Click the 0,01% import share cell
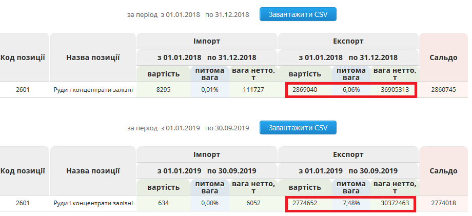This screenshot has height=216, width=472. click(209, 90)
